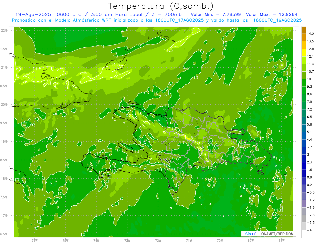Click the 74W longitude axis label

tap(96, 241)
